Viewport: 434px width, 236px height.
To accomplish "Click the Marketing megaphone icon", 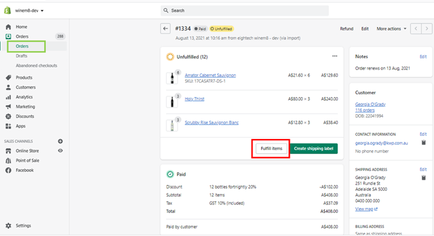I will tap(9, 106).
